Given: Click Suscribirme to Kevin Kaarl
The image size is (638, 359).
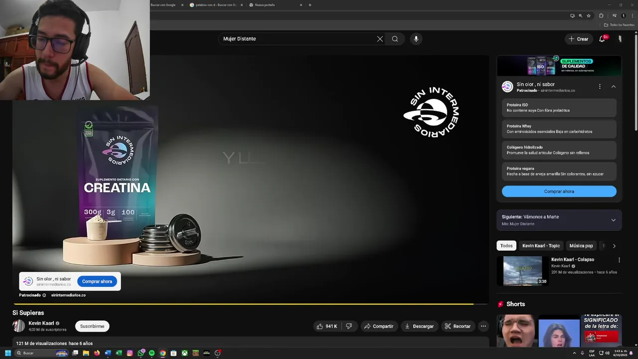Looking at the screenshot, I should tap(92, 326).
